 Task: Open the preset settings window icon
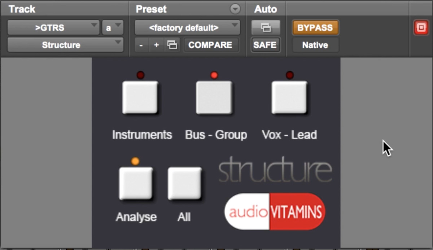172,45
